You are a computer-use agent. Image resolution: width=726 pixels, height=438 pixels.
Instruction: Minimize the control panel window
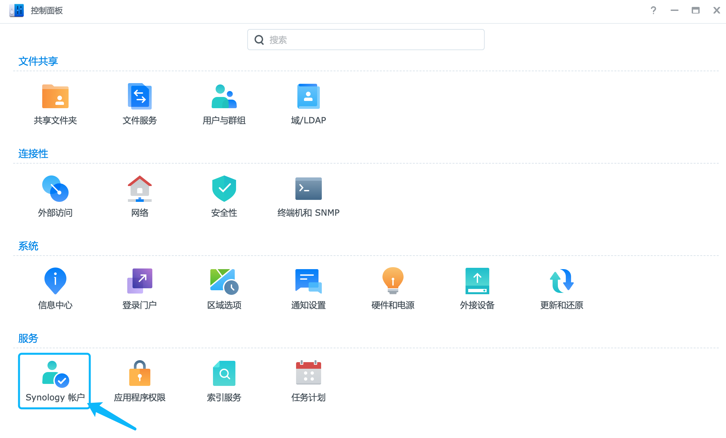click(675, 11)
